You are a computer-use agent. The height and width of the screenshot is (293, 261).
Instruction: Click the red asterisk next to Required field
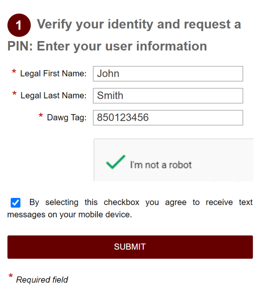11,276
